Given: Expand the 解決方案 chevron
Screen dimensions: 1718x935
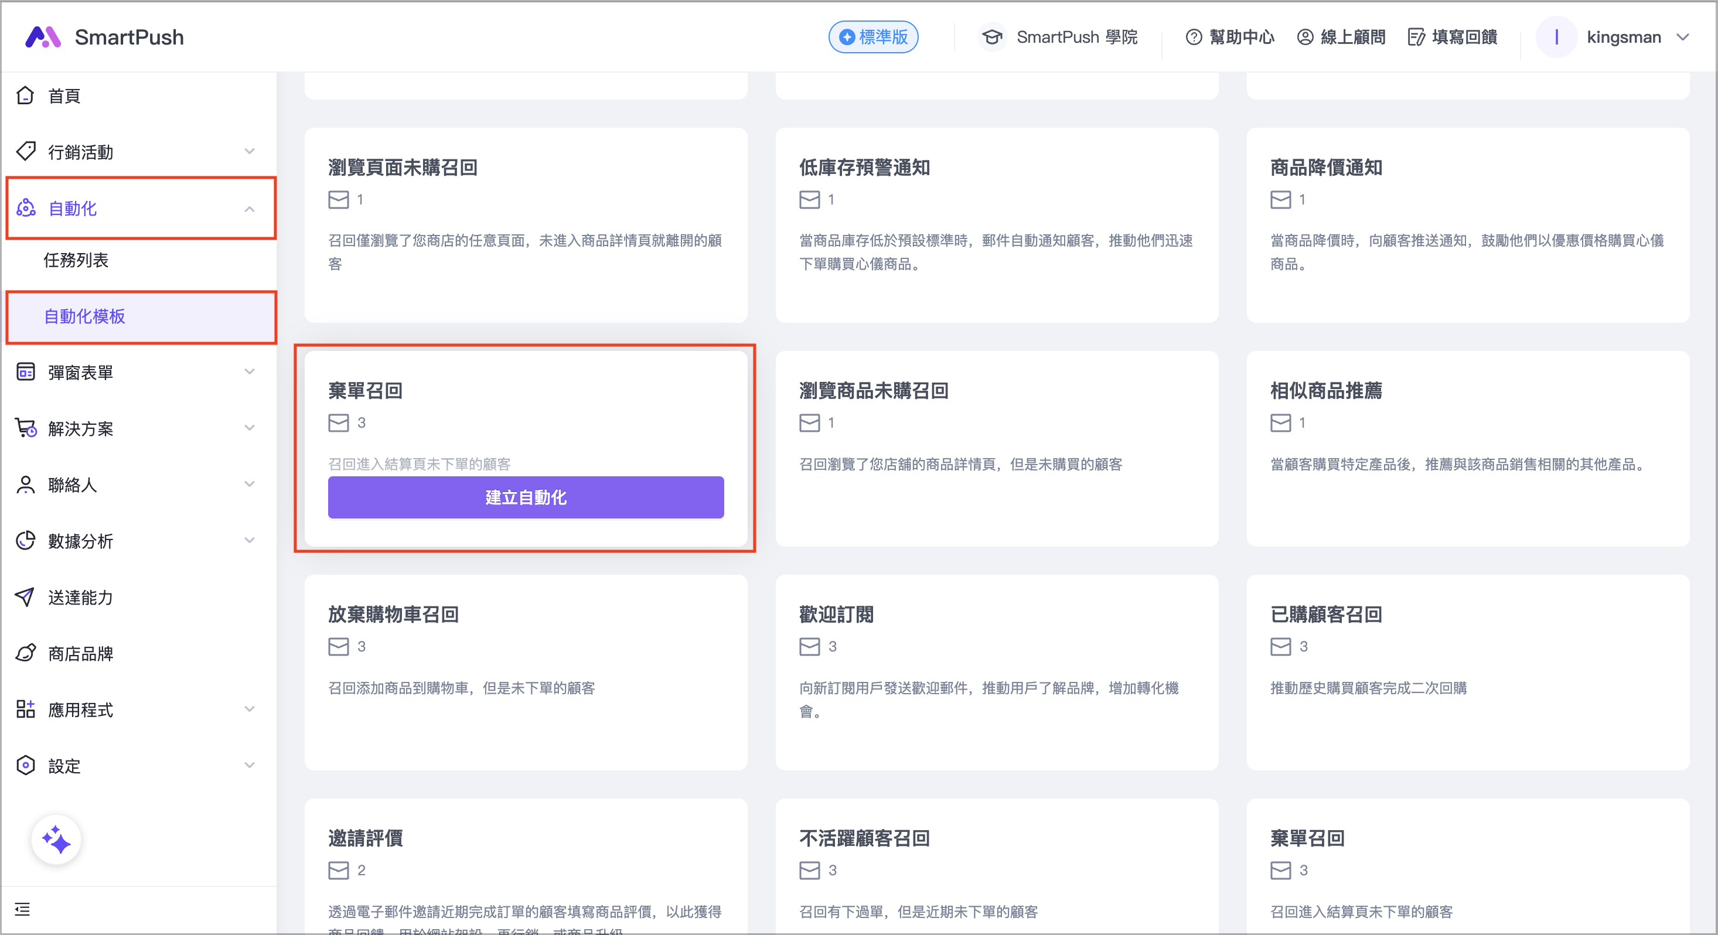Looking at the screenshot, I should click(250, 428).
